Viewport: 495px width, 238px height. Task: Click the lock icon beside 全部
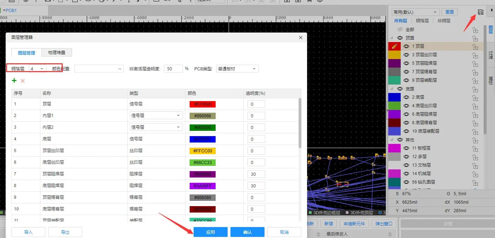point(475,30)
